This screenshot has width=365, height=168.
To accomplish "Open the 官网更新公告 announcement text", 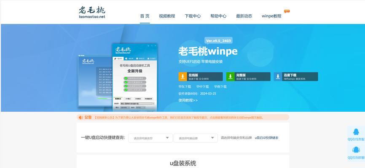I will (x=179, y=118).
